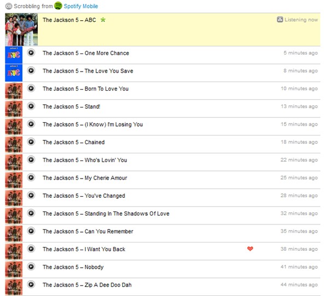Open the ABC album cover photo

click(x=21, y=29)
